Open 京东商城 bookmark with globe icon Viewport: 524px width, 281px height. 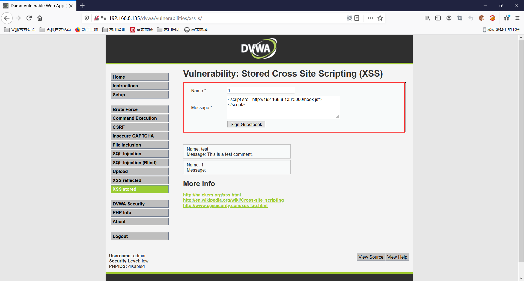[x=196, y=29]
